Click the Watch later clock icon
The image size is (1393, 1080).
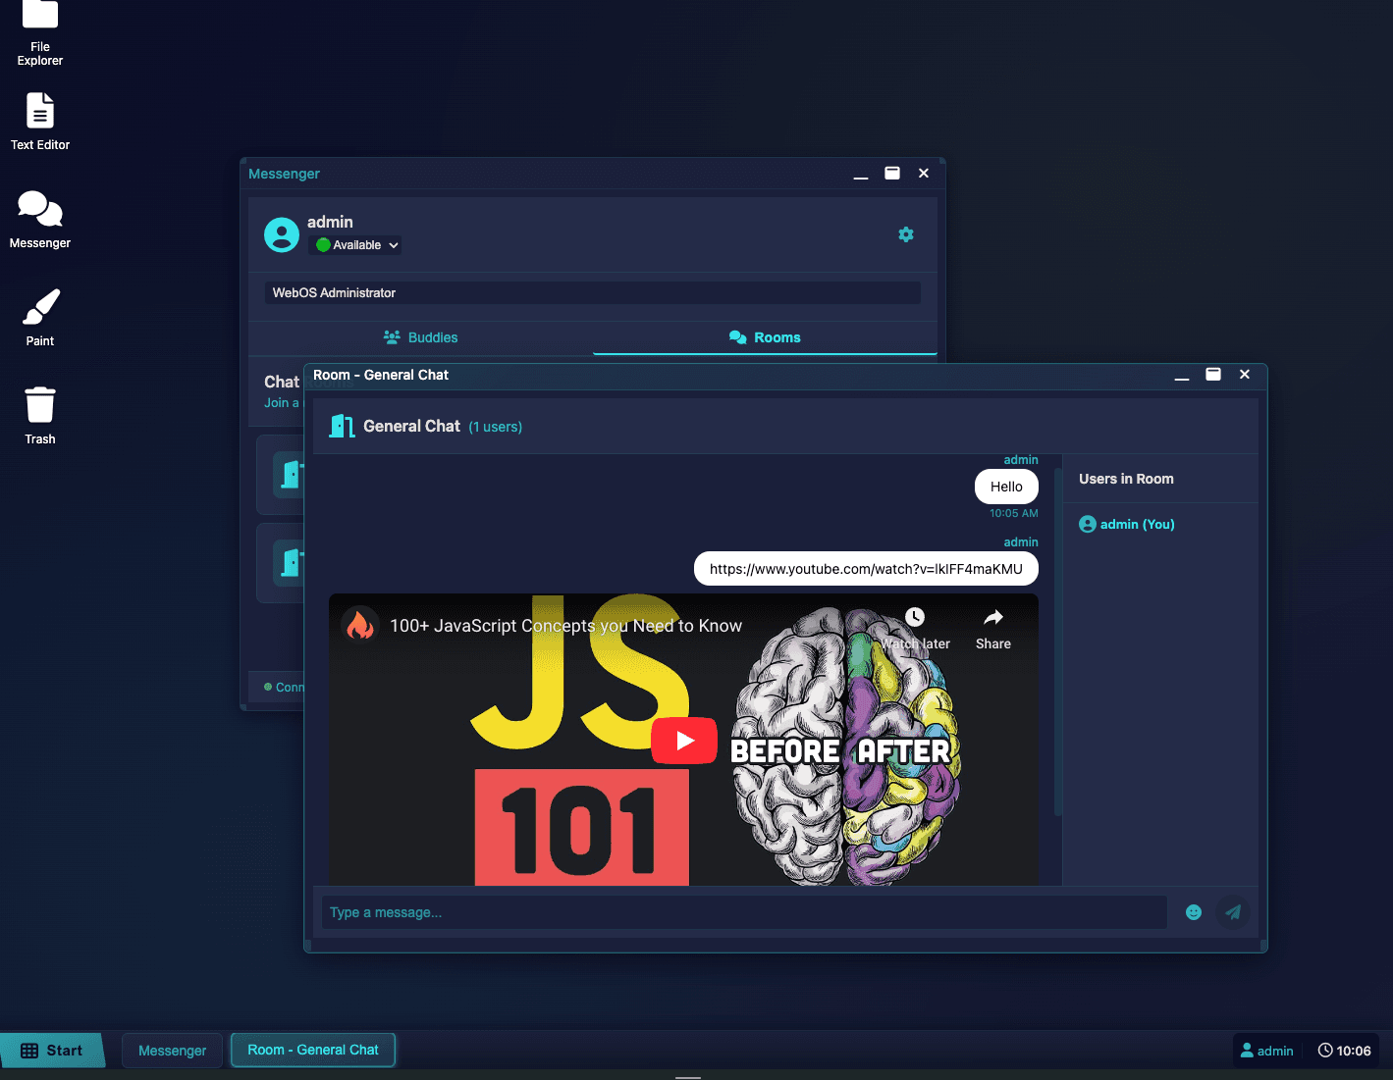915,617
